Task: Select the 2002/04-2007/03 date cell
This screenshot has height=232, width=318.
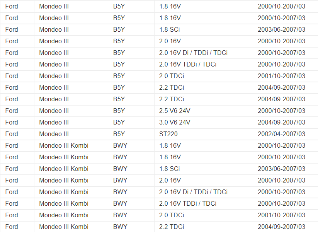Action: (x=281, y=134)
